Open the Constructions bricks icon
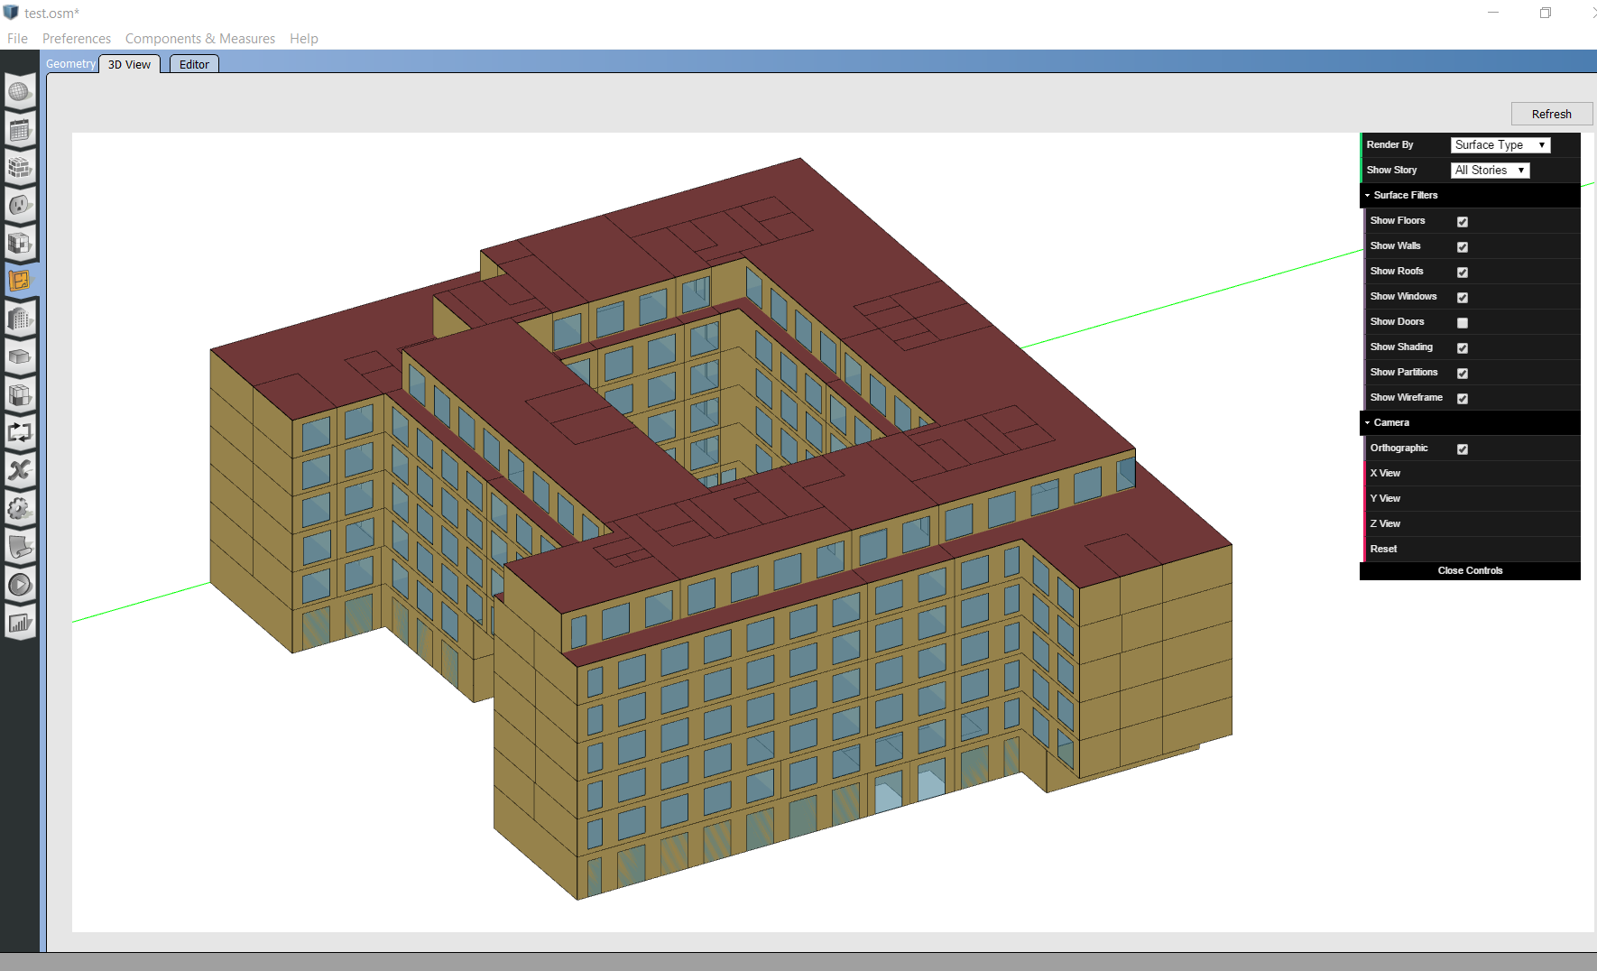 20,168
